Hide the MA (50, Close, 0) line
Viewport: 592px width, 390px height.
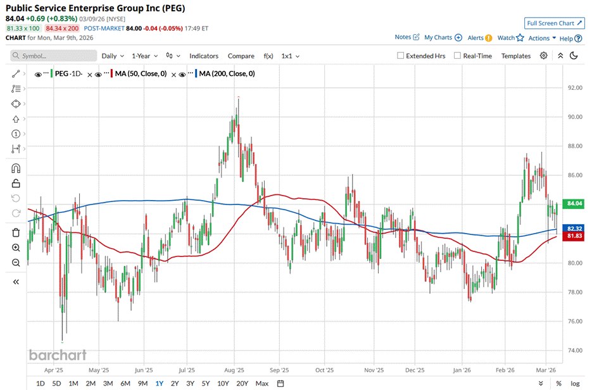[x=99, y=74]
